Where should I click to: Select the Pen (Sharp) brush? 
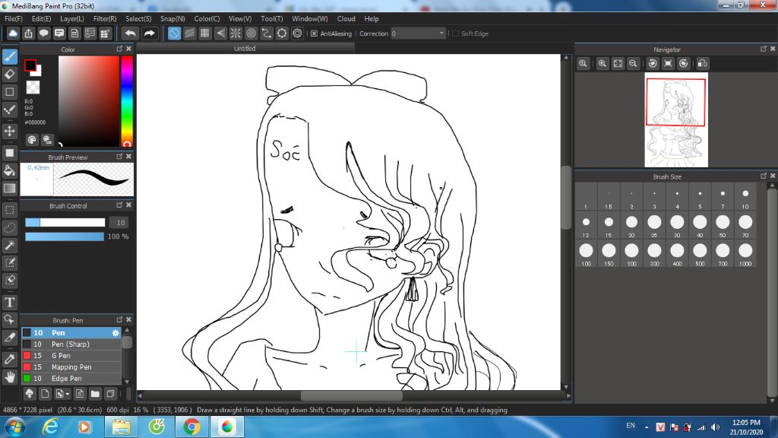(x=71, y=344)
